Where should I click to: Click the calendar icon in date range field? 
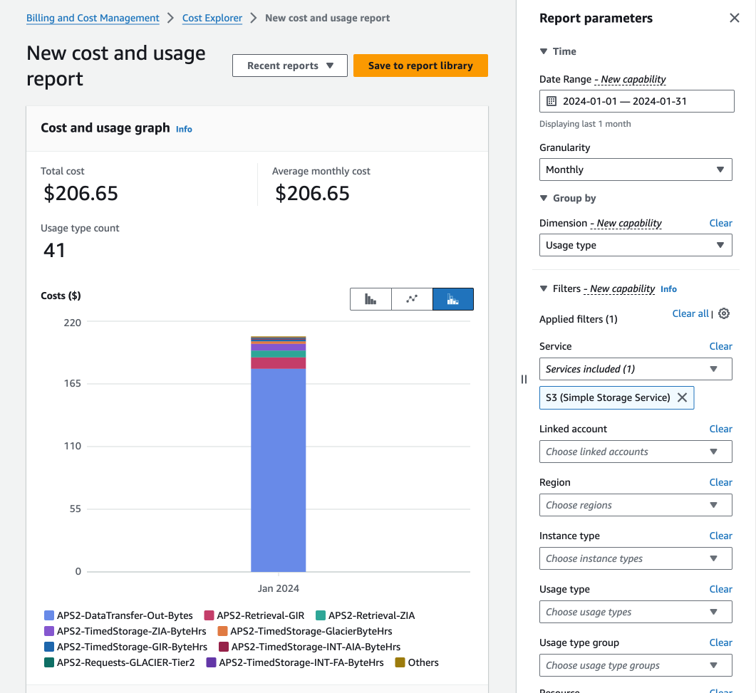[x=551, y=101]
